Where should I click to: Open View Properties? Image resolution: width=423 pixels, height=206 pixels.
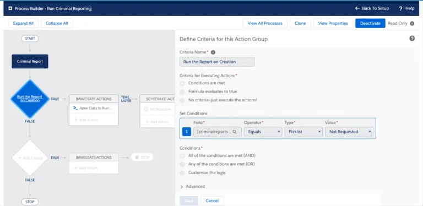(x=333, y=23)
